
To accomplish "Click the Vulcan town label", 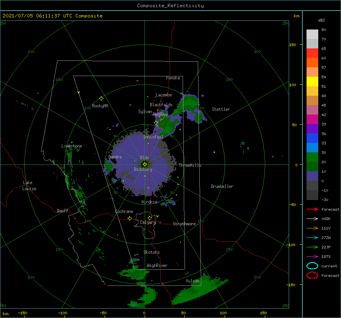I will click(x=193, y=281).
